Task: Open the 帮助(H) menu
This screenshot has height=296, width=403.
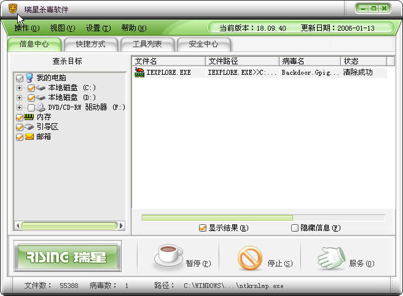Action: (x=134, y=28)
